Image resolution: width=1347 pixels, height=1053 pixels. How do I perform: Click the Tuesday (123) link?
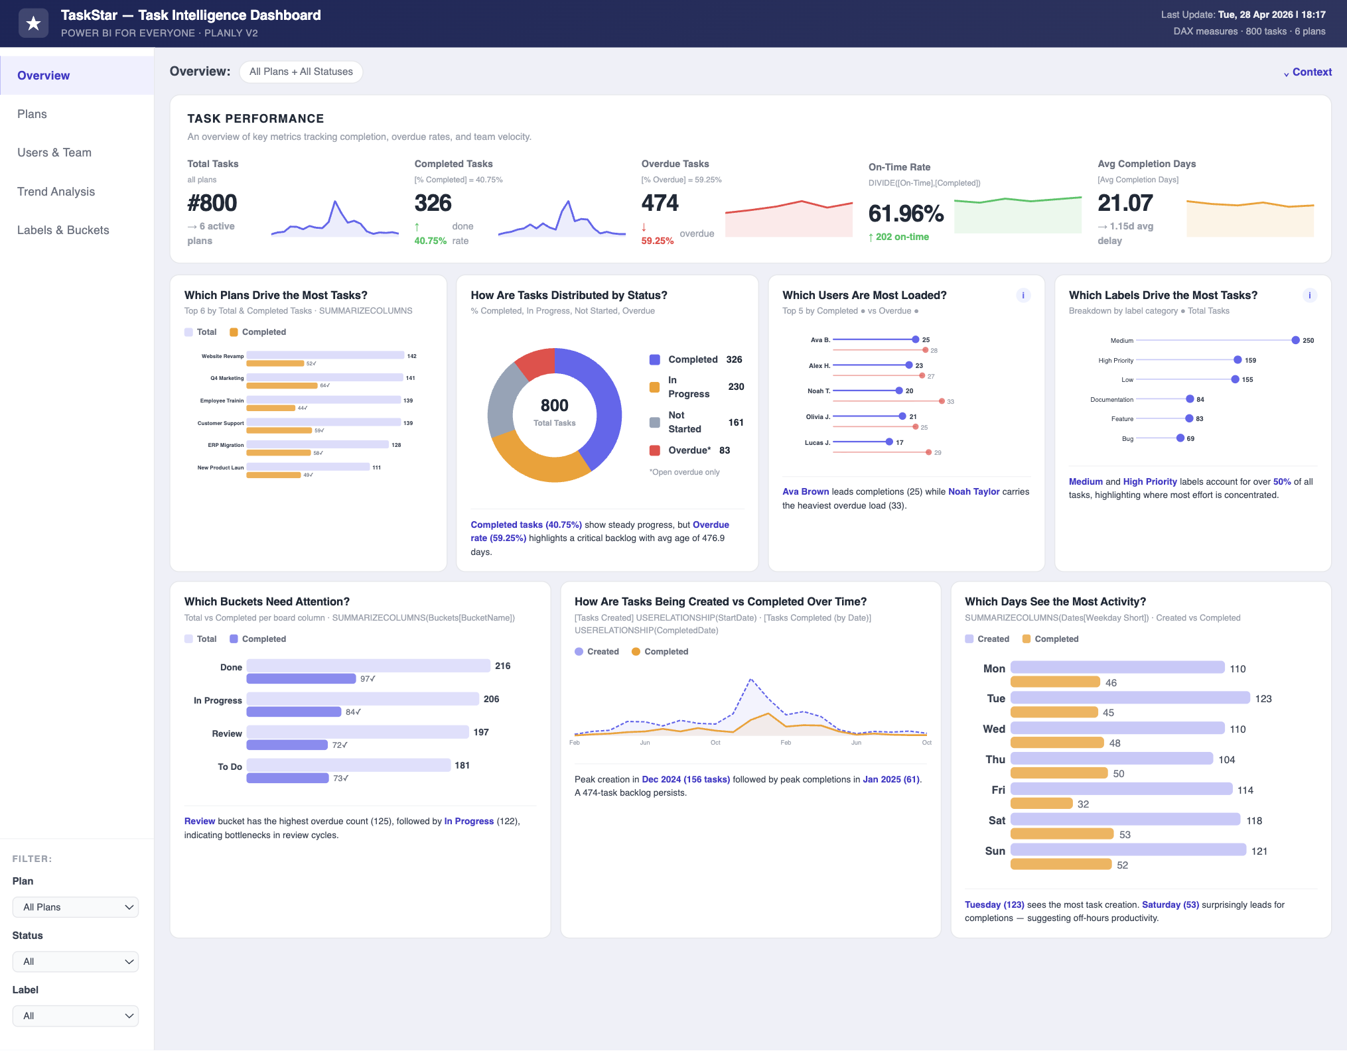click(994, 904)
